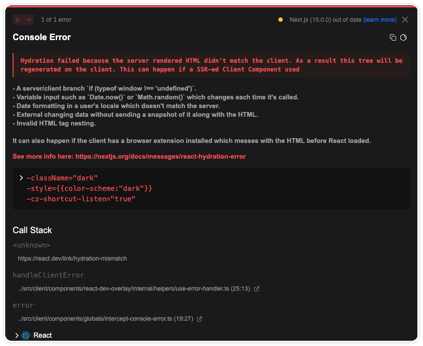This screenshot has width=423, height=346.
Task: Click the -className="dark" diff line
Action: 62,178
